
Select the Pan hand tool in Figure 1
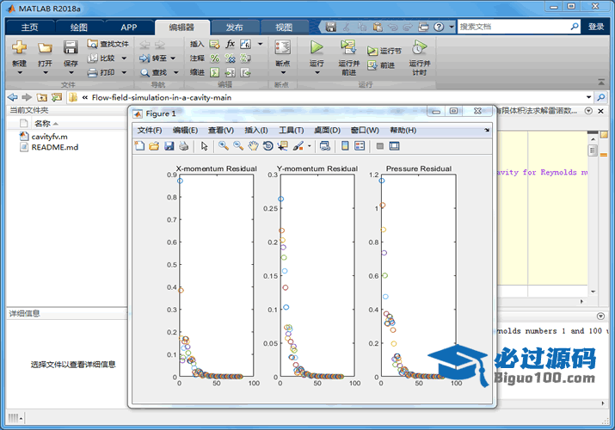254,146
